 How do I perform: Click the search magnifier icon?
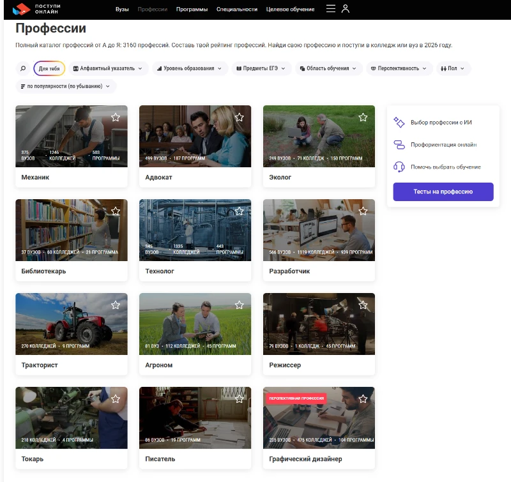pos(23,68)
